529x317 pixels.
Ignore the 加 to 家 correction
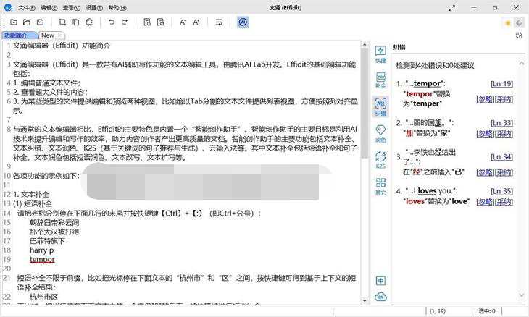tap(485, 133)
